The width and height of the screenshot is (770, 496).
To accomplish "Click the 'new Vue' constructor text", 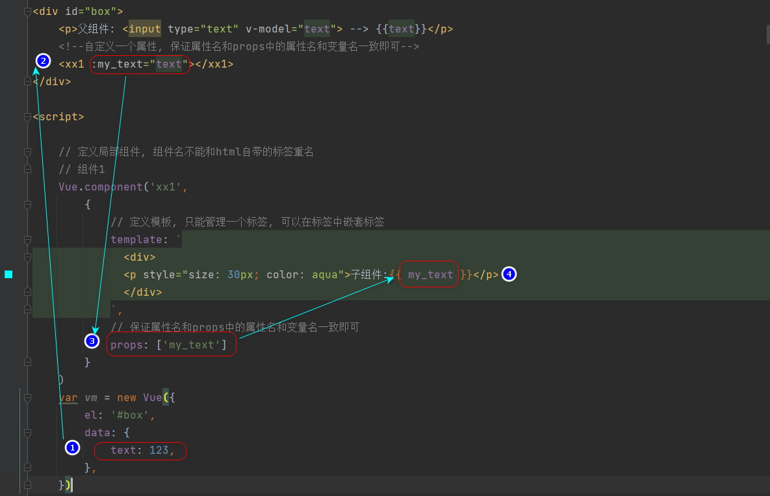I will tap(140, 398).
